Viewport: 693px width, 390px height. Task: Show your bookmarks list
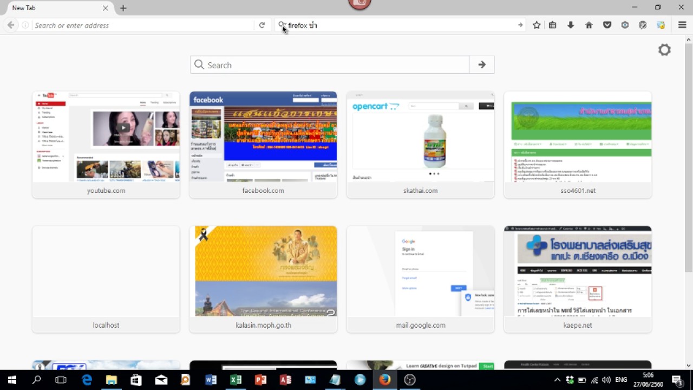[x=552, y=25]
